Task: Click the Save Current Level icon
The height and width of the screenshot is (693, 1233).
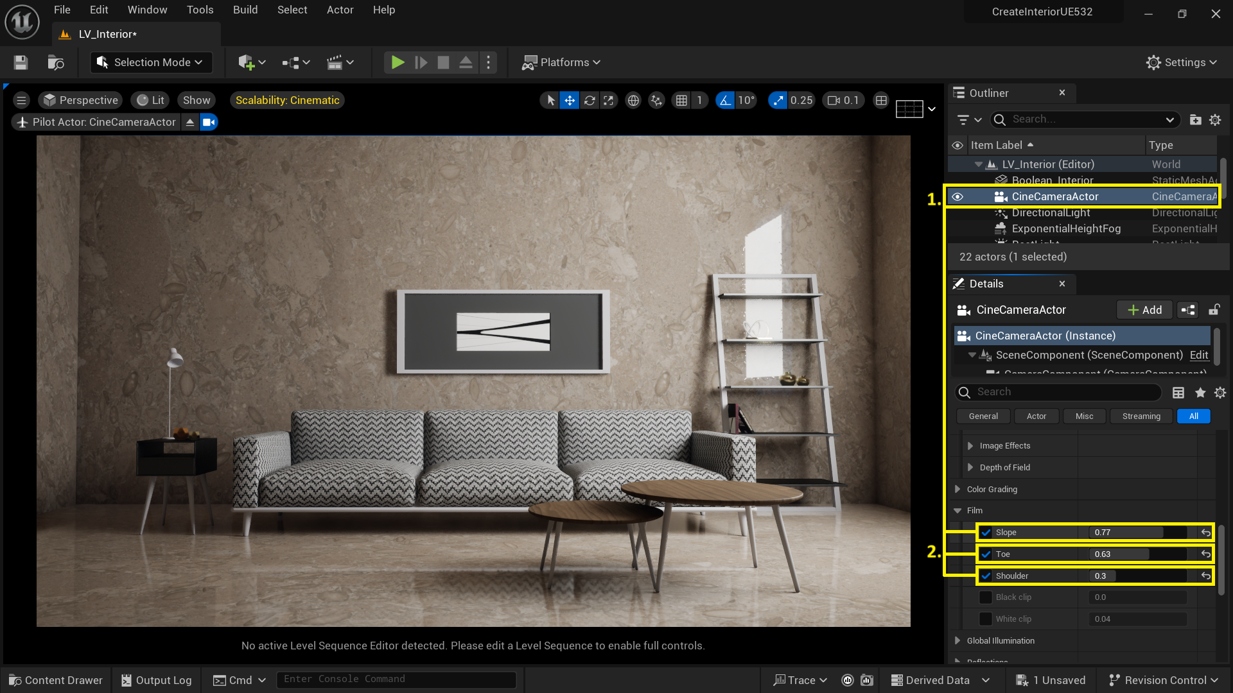Action: coord(20,62)
